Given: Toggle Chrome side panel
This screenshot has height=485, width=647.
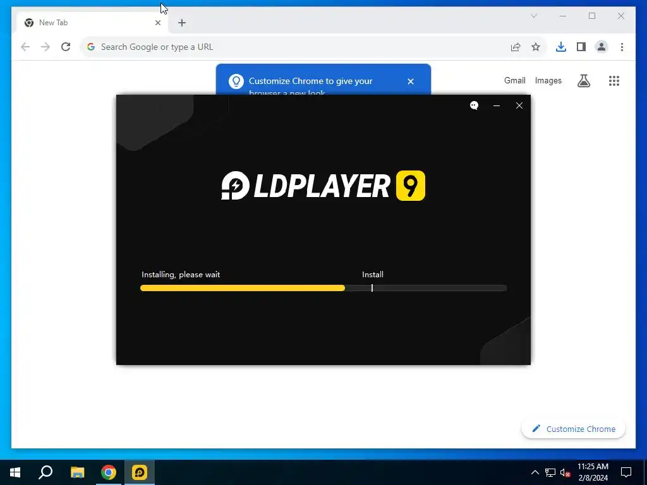Looking at the screenshot, I should point(581,47).
